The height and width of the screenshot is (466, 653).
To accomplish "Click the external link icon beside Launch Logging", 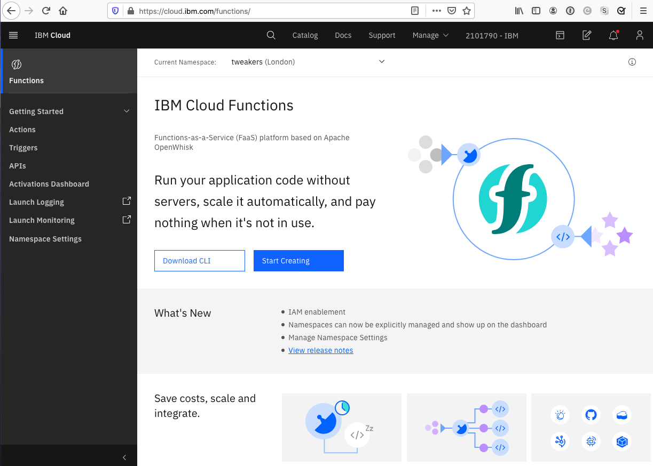I will click(x=127, y=202).
